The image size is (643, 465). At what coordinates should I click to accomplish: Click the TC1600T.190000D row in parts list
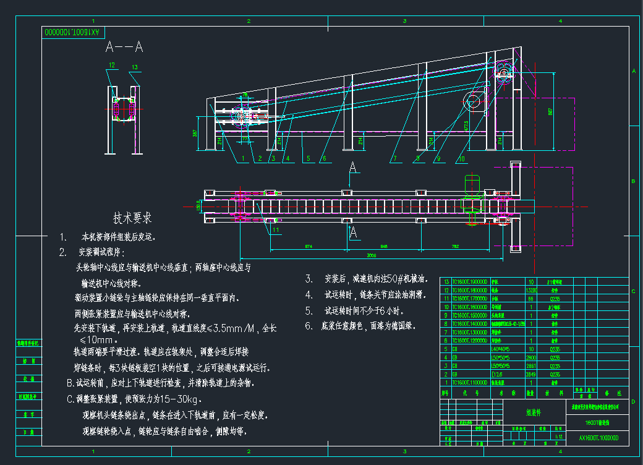470,281
